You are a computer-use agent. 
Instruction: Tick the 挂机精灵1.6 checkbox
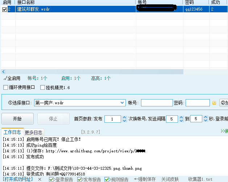(x=43, y=87)
